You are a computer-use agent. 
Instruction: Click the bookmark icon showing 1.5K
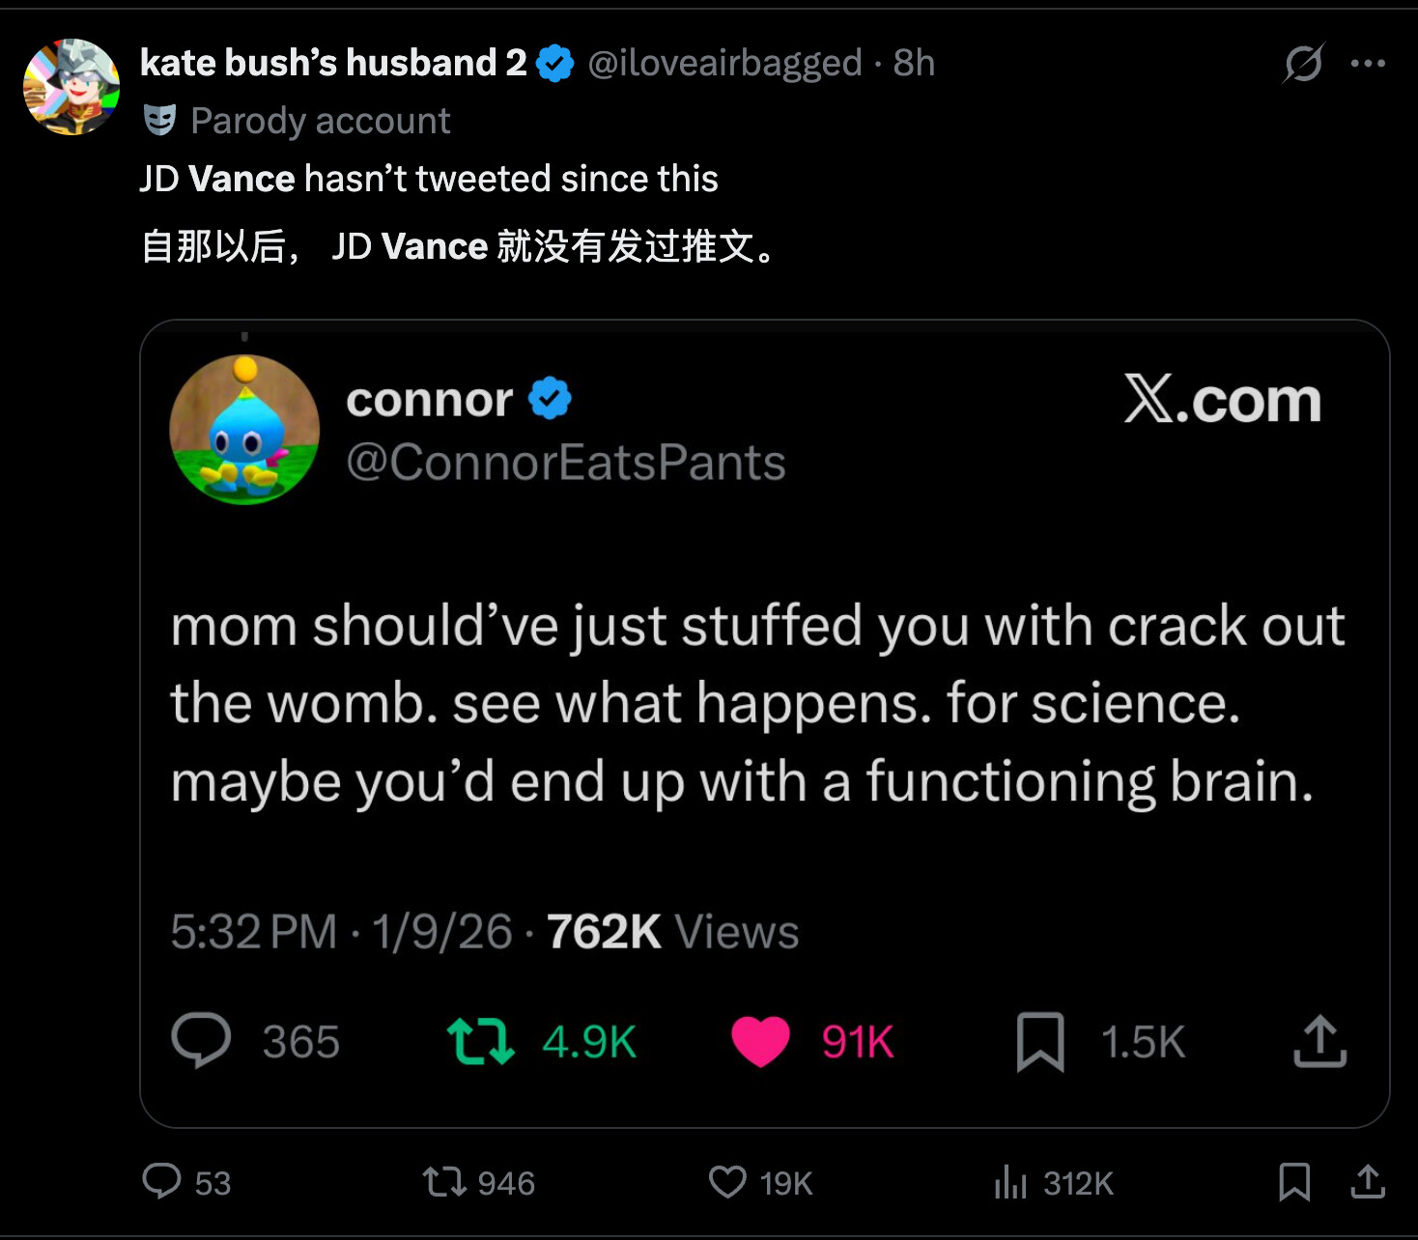1040,1042
